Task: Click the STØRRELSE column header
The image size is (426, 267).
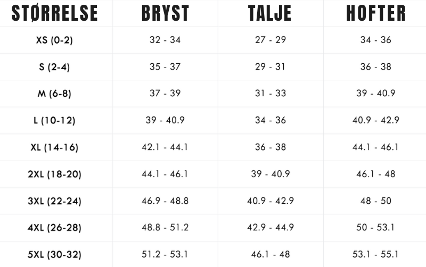Action: 55,13
